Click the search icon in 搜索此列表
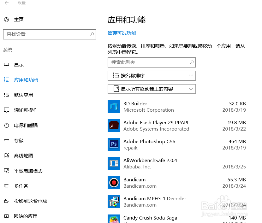262x223 pixels. click(192, 62)
